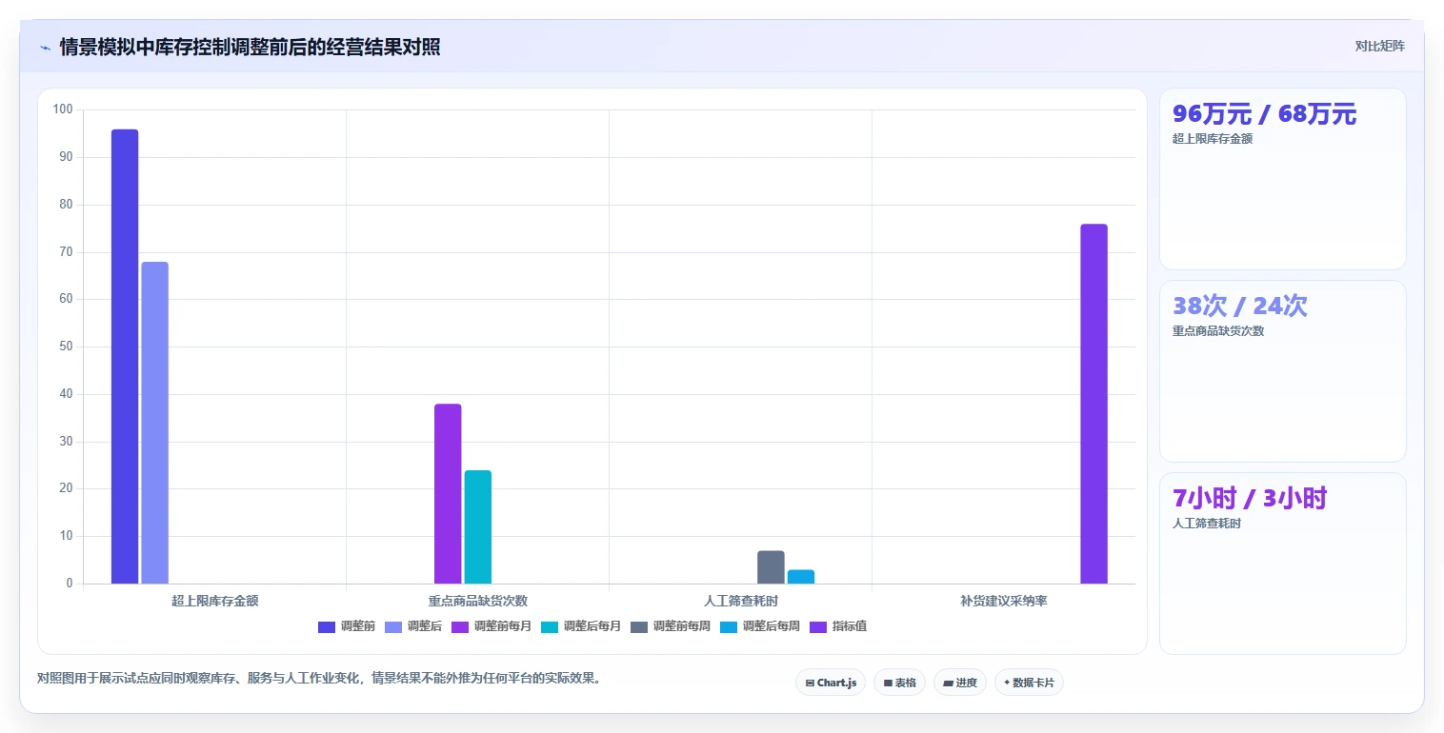Hide the 调整后每月 legend series
This screenshot has height=733, width=1444.
pyautogui.click(x=581, y=626)
